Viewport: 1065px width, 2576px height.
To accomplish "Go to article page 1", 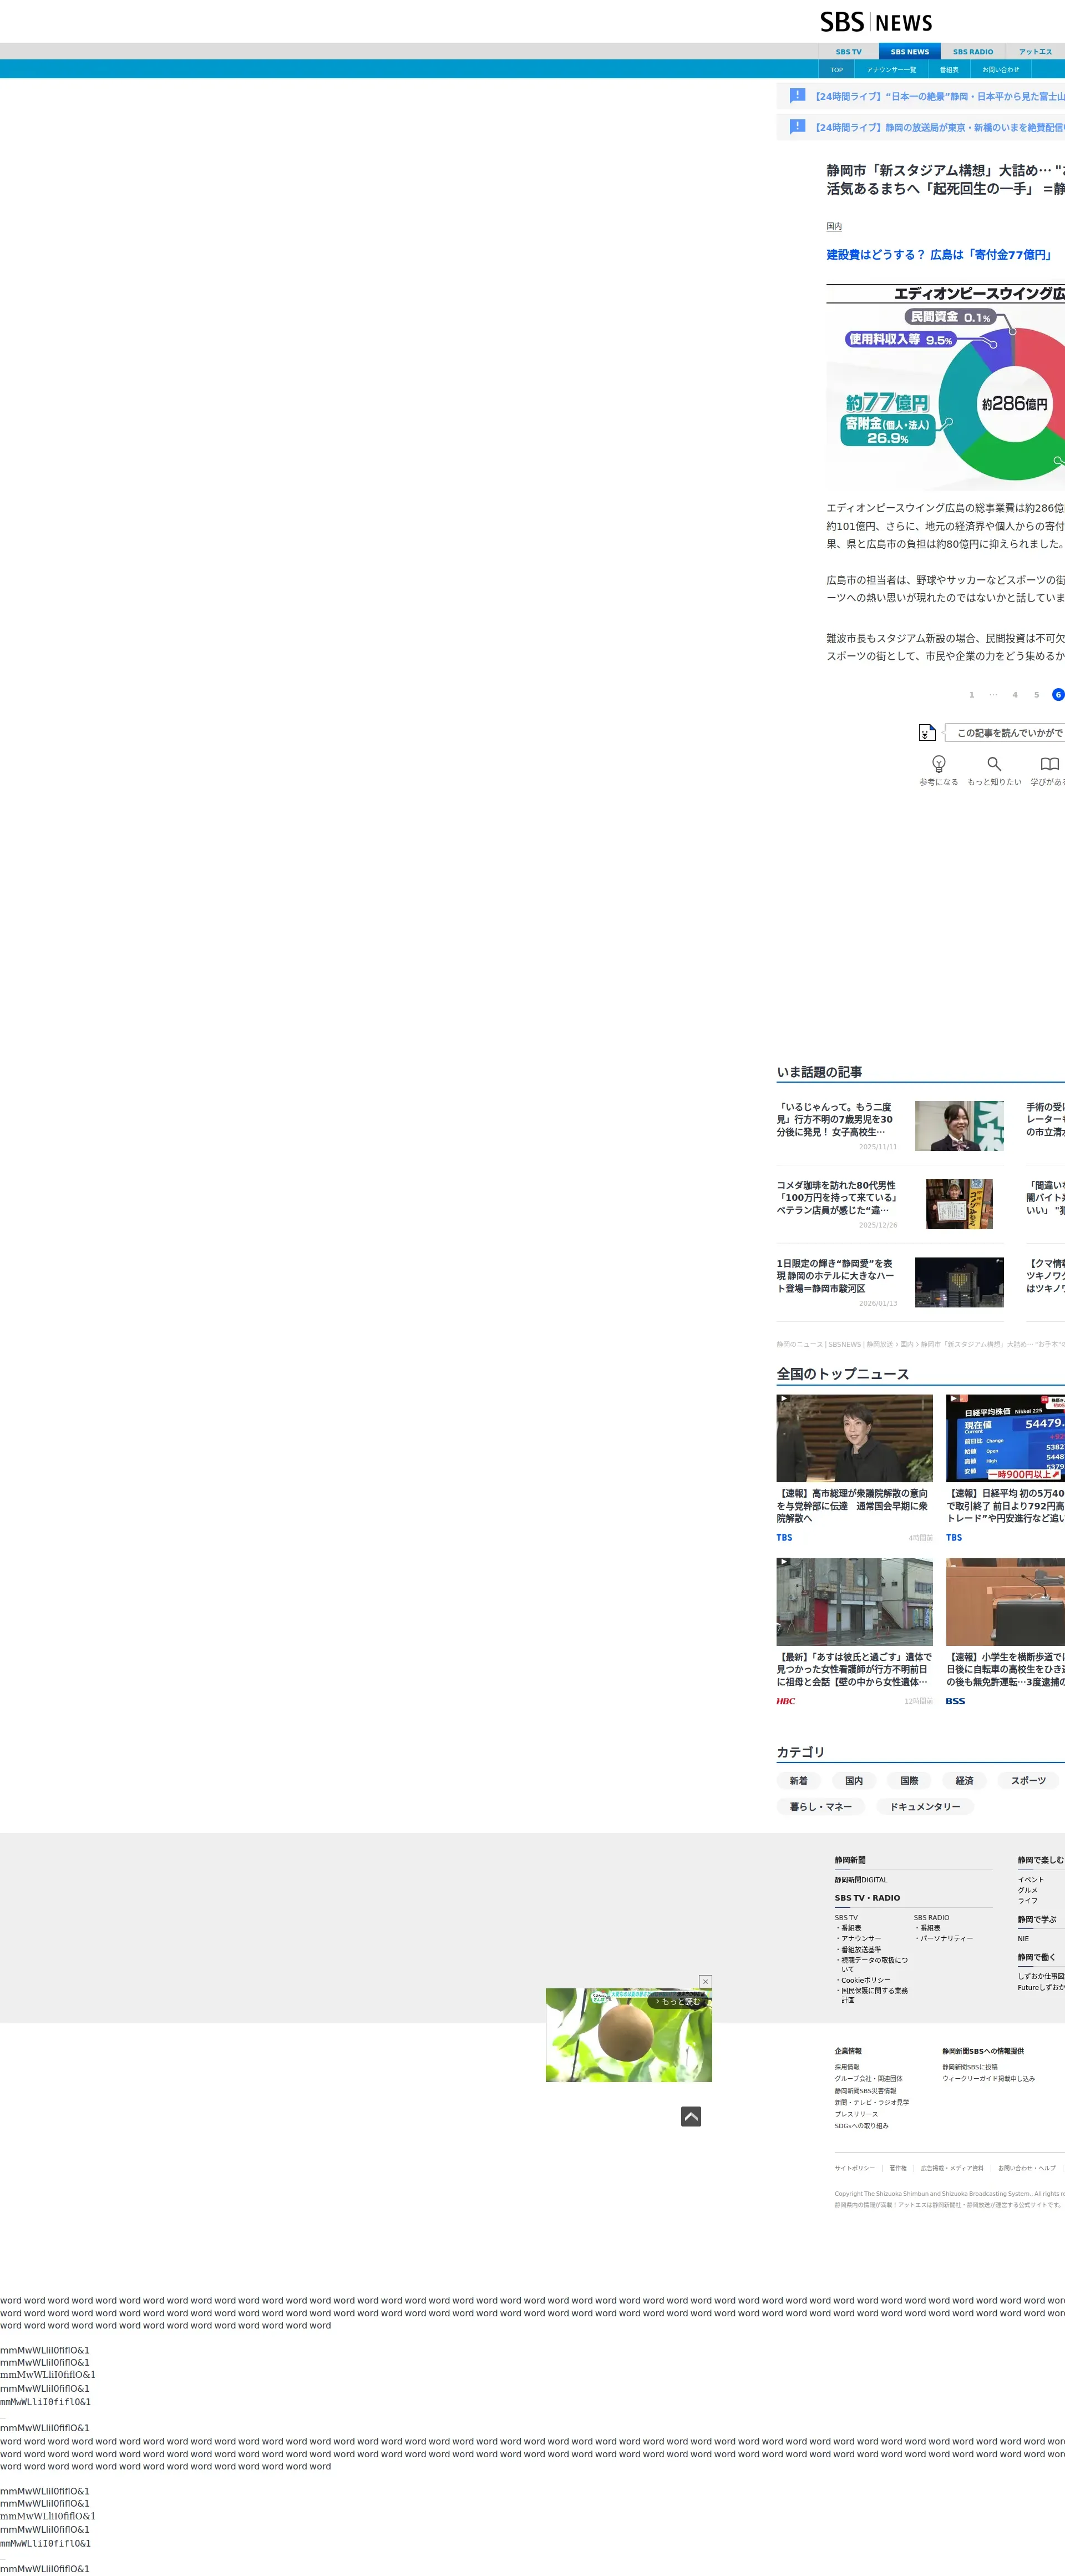I will point(971,694).
